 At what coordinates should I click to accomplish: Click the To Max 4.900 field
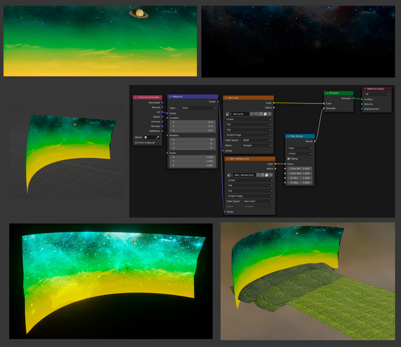click(300, 183)
